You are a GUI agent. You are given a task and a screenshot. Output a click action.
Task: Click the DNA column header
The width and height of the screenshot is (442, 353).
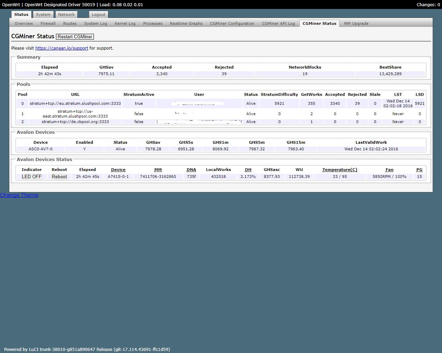tap(191, 170)
